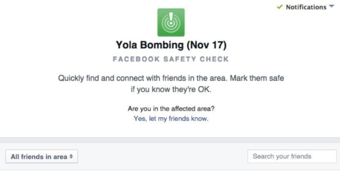This screenshot has height=172, width=340.
Task: Click the word 'Yola' in heading
Action: tap(127, 45)
